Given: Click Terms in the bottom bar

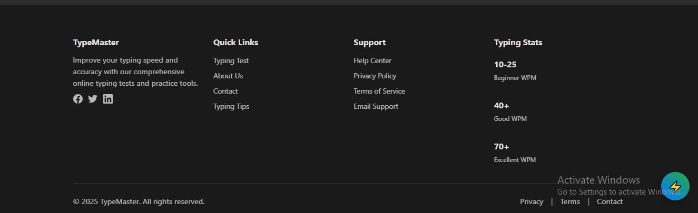Looking at the screenshot, I should 570,201.
